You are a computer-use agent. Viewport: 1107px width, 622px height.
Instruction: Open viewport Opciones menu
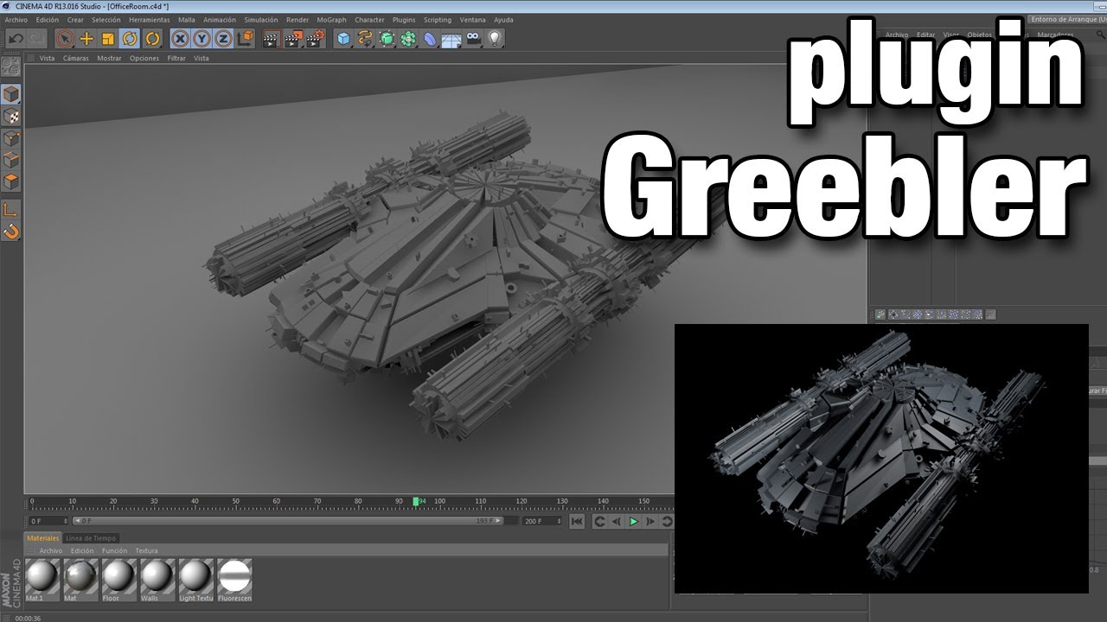tap(144, 58)
